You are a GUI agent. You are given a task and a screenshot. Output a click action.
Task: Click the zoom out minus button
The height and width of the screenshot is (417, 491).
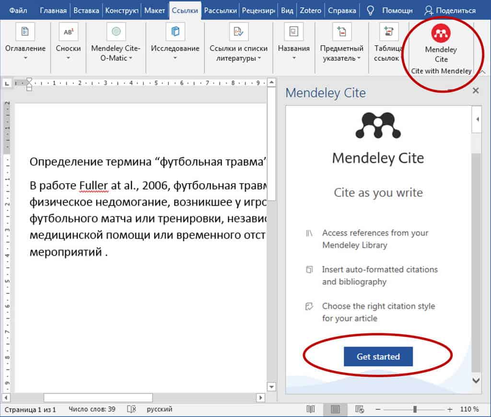point(378,409)
